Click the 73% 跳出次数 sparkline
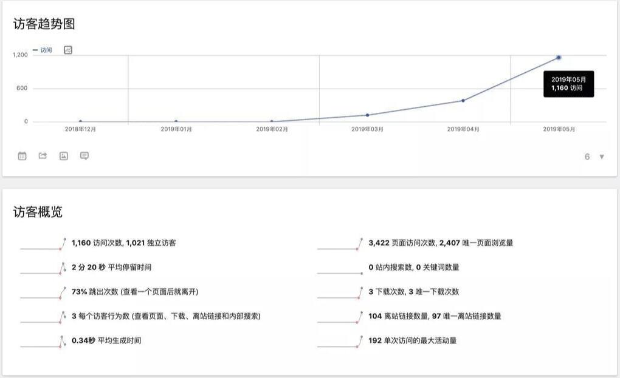Screen dimensions: 620x378 pyautogui.click(x=43, y=292)
